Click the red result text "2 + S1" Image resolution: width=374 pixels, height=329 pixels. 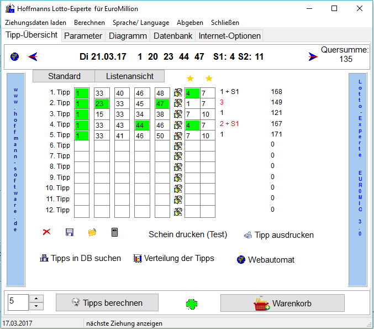tap(229, 124)
